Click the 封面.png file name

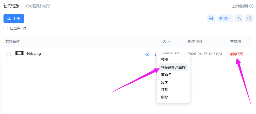(33, 54)
